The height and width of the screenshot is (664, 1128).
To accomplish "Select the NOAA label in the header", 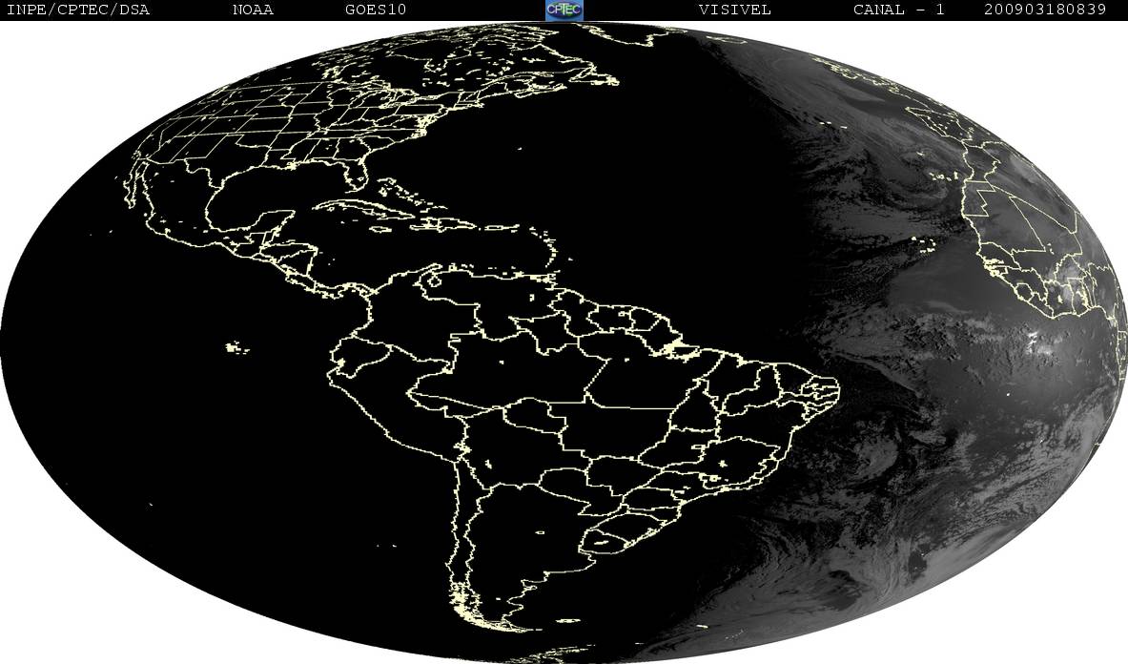I will [x=253, y=10].
